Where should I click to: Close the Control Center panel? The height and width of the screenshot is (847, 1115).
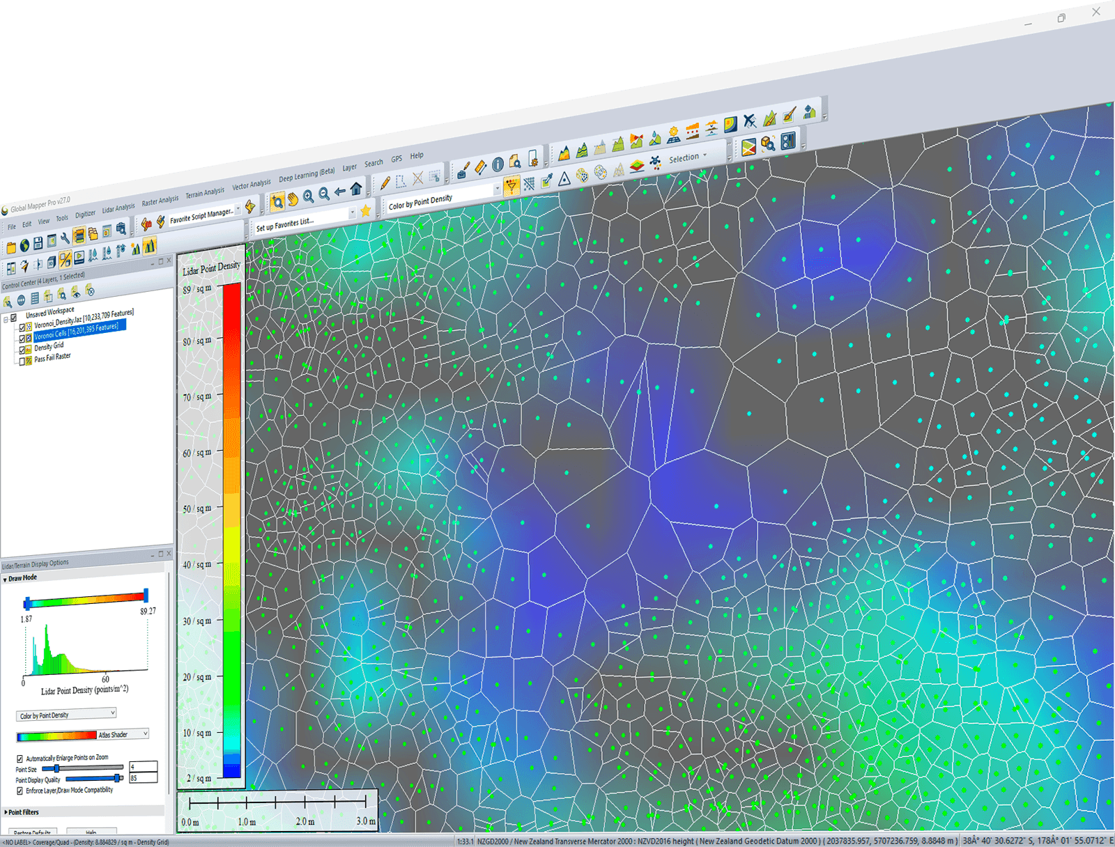click(x=169, y=260)
